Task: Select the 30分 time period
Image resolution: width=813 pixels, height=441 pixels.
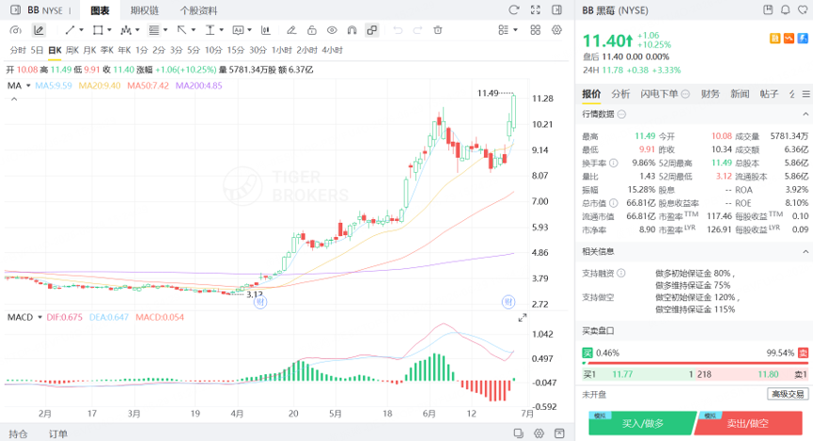Action: tap(258, 50)
